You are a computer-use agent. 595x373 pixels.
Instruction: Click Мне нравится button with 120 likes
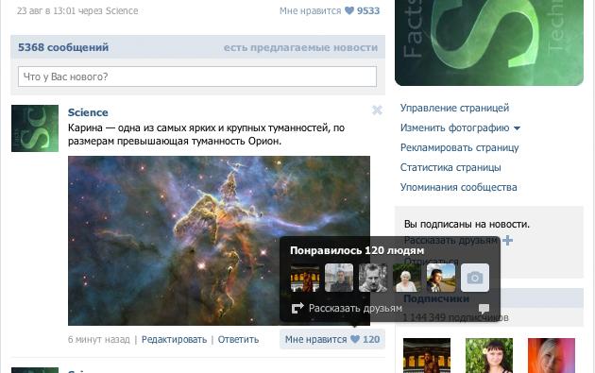tap(332, 339)
